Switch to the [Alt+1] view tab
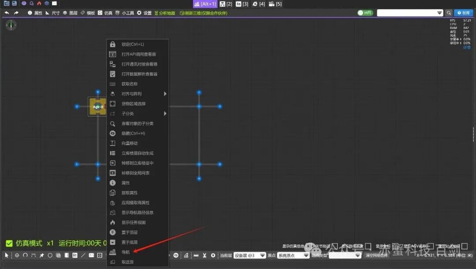 pos(205,4)
